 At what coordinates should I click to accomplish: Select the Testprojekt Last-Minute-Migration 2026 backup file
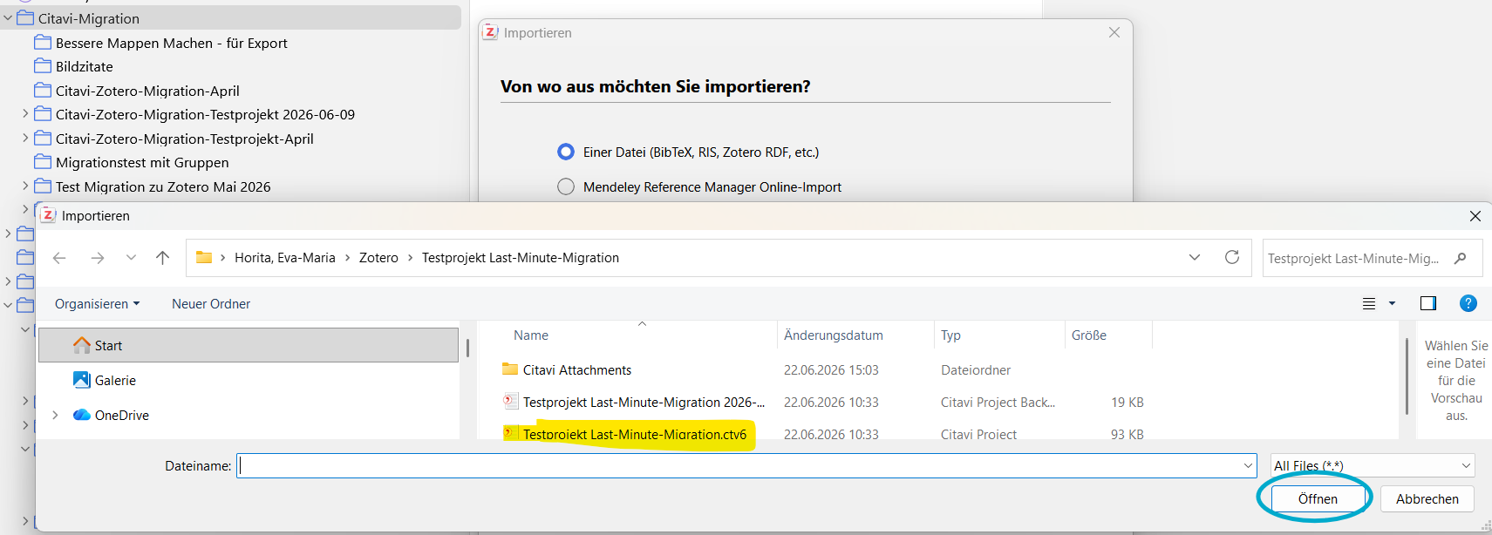(x=644, y=403)
